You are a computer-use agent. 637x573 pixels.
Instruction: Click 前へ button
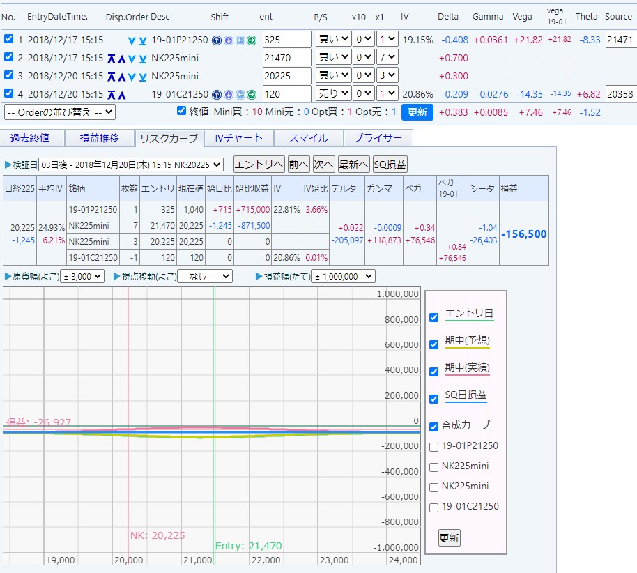pos(298,165)
